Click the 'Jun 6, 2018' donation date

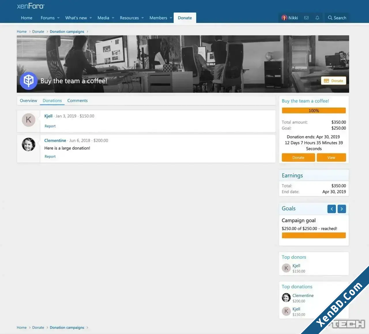click(80, 141)
